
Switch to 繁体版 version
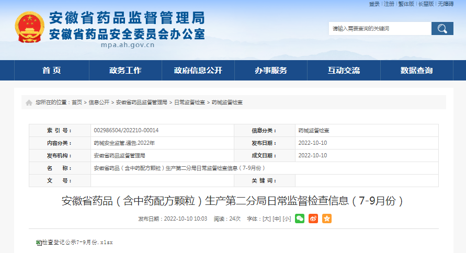406,4
